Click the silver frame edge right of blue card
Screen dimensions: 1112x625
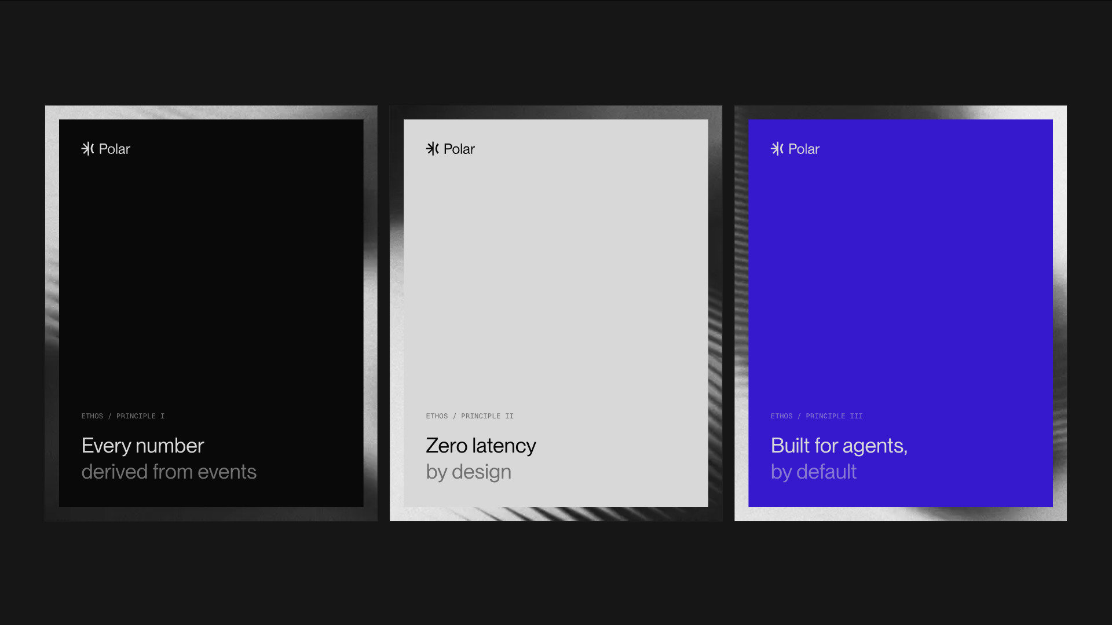[1060, 313]
